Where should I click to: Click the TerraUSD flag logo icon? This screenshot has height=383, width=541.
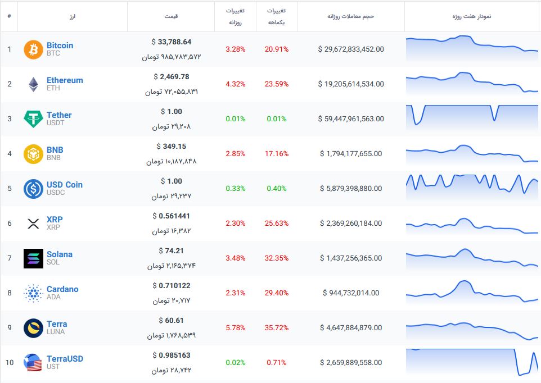[x=34, y=363]
